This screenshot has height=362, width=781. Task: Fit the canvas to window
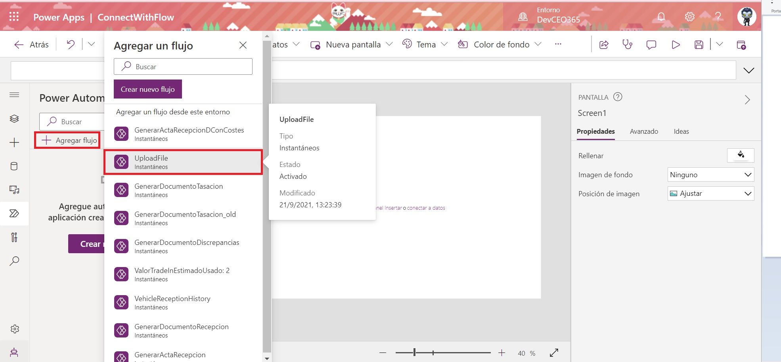tap(554, 353)
